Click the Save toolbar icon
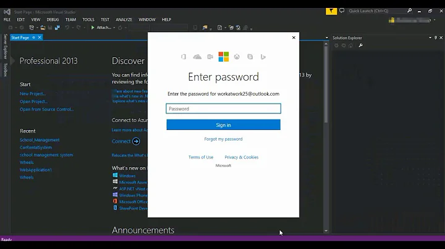445x249 pixels. (x=50, y=28)
